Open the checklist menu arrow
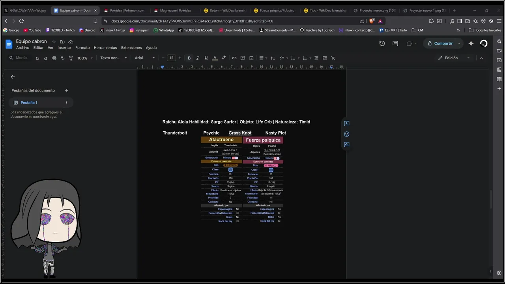505x284 pixels. (287, 58)
